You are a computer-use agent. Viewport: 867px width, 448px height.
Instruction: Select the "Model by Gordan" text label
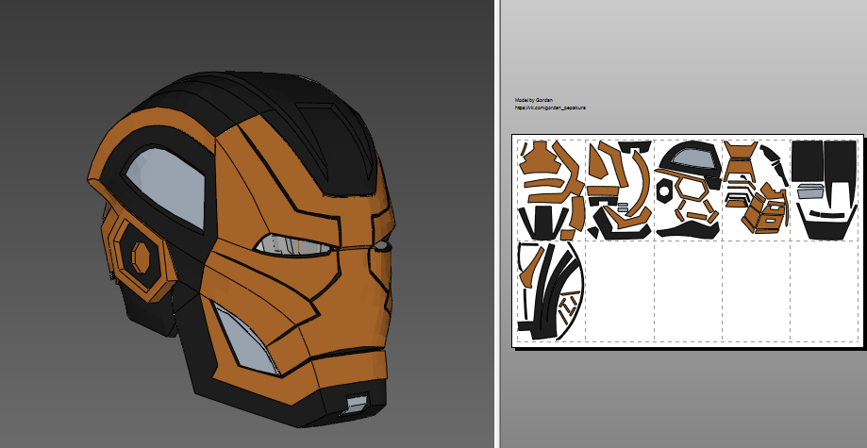534,100
